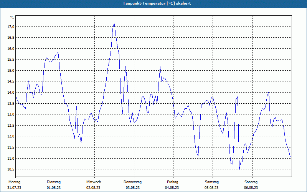The height and width of the screenshot is (192, 307).
Task: Click the 15,8 curve peak near the Dienstag gridline
Action: point(58,52)
